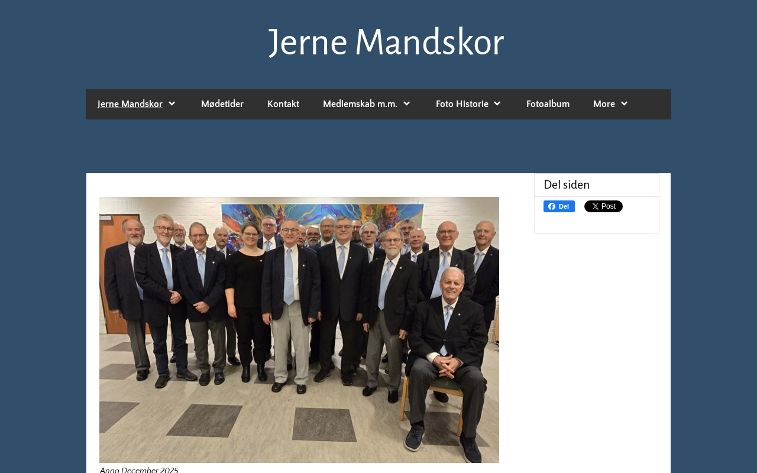Viewport: 757px width, 473px height.
Task: Select the Medlemskab m.m. menu label
Action: tap(360, 104)
